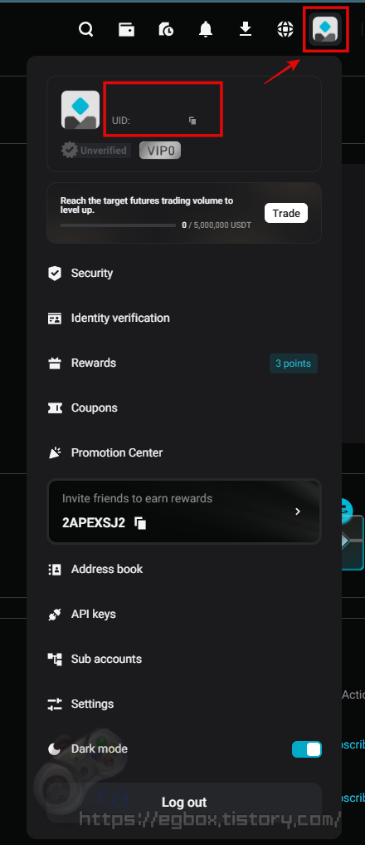This screenshot has width=365, height=845.
Task: Click the Coupons ticket icon
Action: [55, 408]
